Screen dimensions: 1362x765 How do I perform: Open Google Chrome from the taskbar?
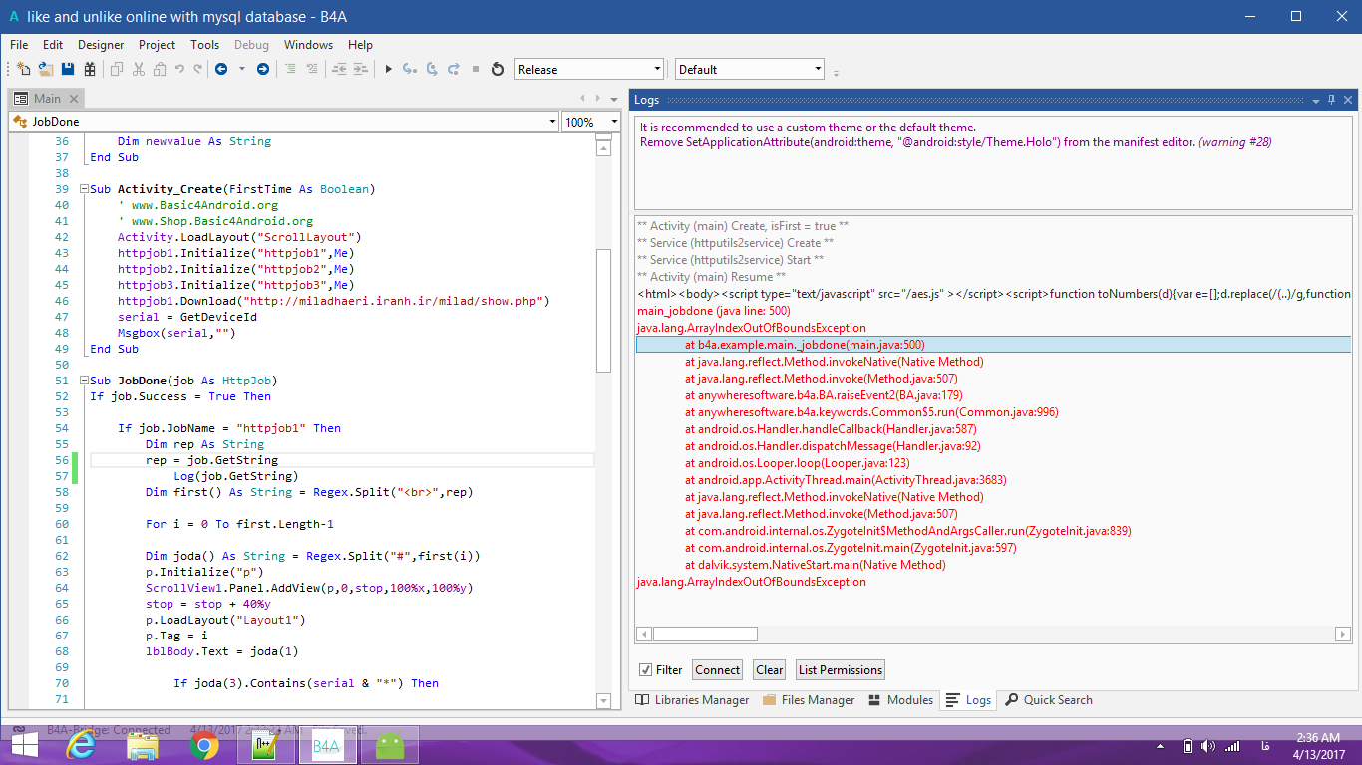pyautogui.click(x=203, y=745)
